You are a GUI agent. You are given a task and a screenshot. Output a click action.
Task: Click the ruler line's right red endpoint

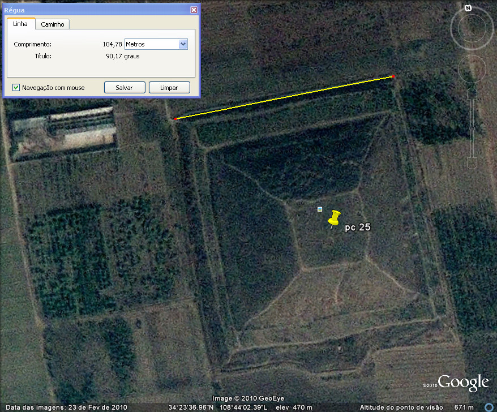pyautogui.click(x=393, y=76)
